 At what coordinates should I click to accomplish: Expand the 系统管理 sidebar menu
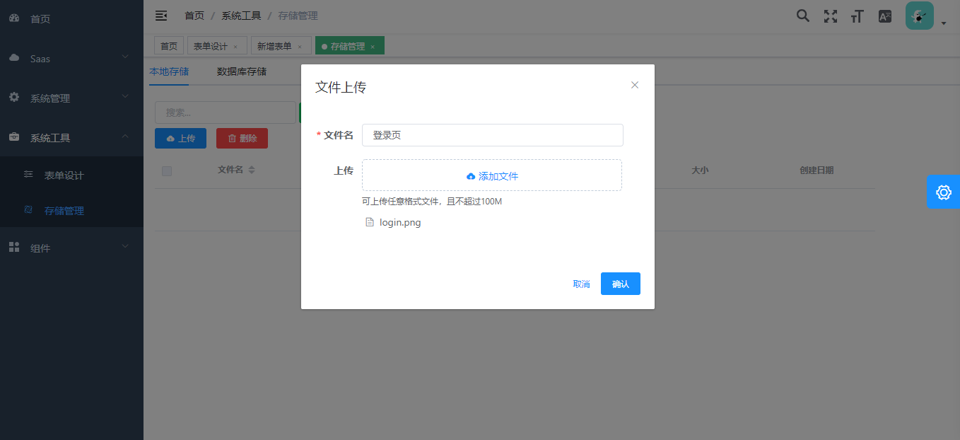(x=71, y=98)
